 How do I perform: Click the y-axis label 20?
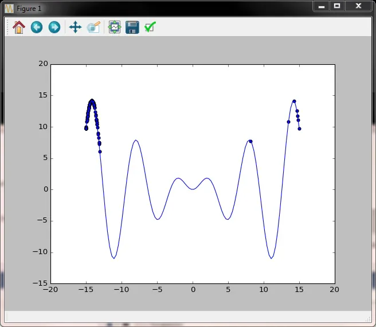[44, 64]
